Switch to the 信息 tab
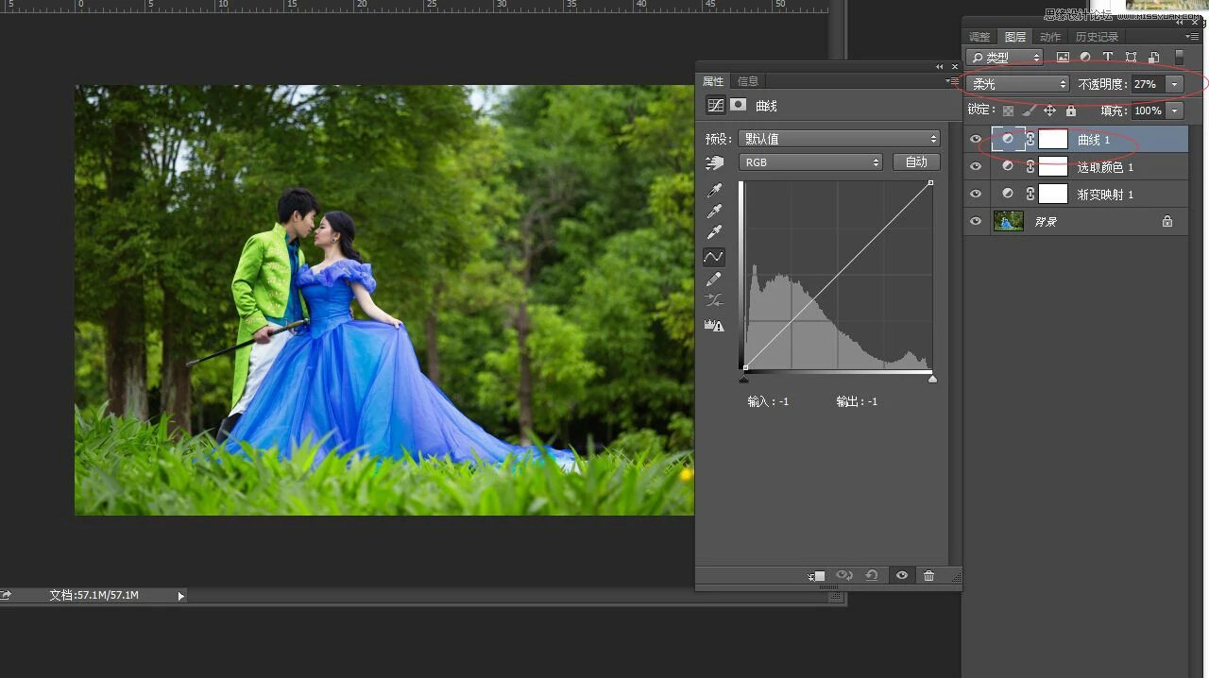The width and height of the screenshot is (1209, 678). point(748,81)
